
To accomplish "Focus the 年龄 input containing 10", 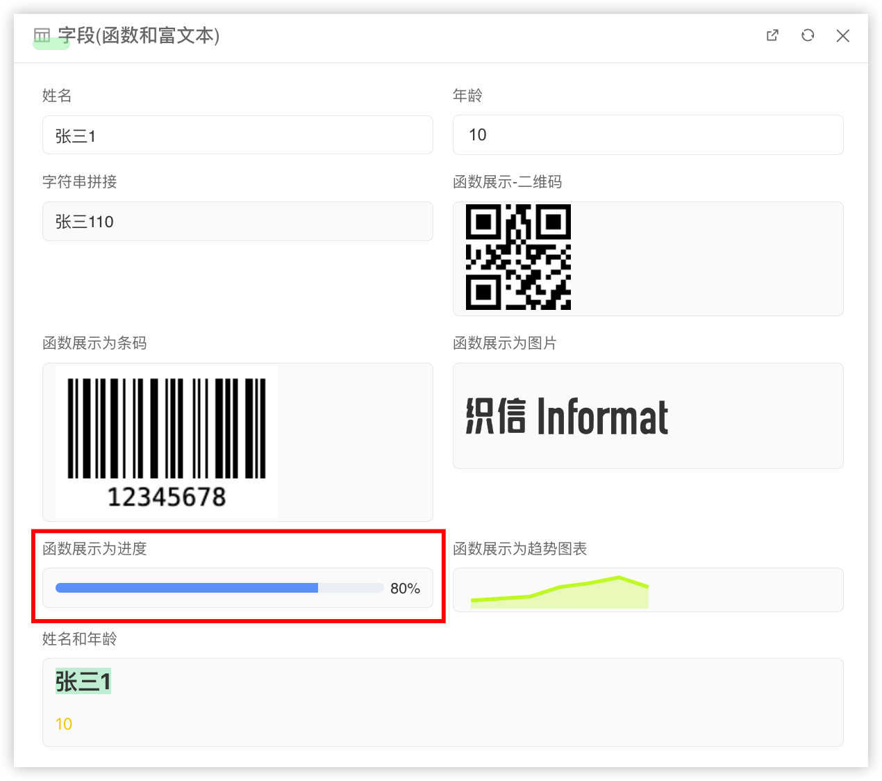I will click(x=647, y=135).
